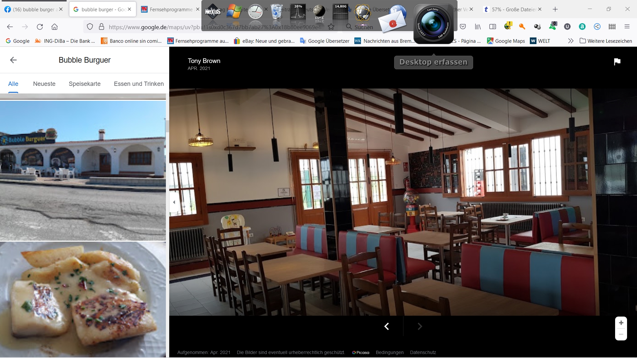Expand the hidden bookmarks overflow chevron
Viewport: 637px width, 358px height.
click(x=570, y=41)
